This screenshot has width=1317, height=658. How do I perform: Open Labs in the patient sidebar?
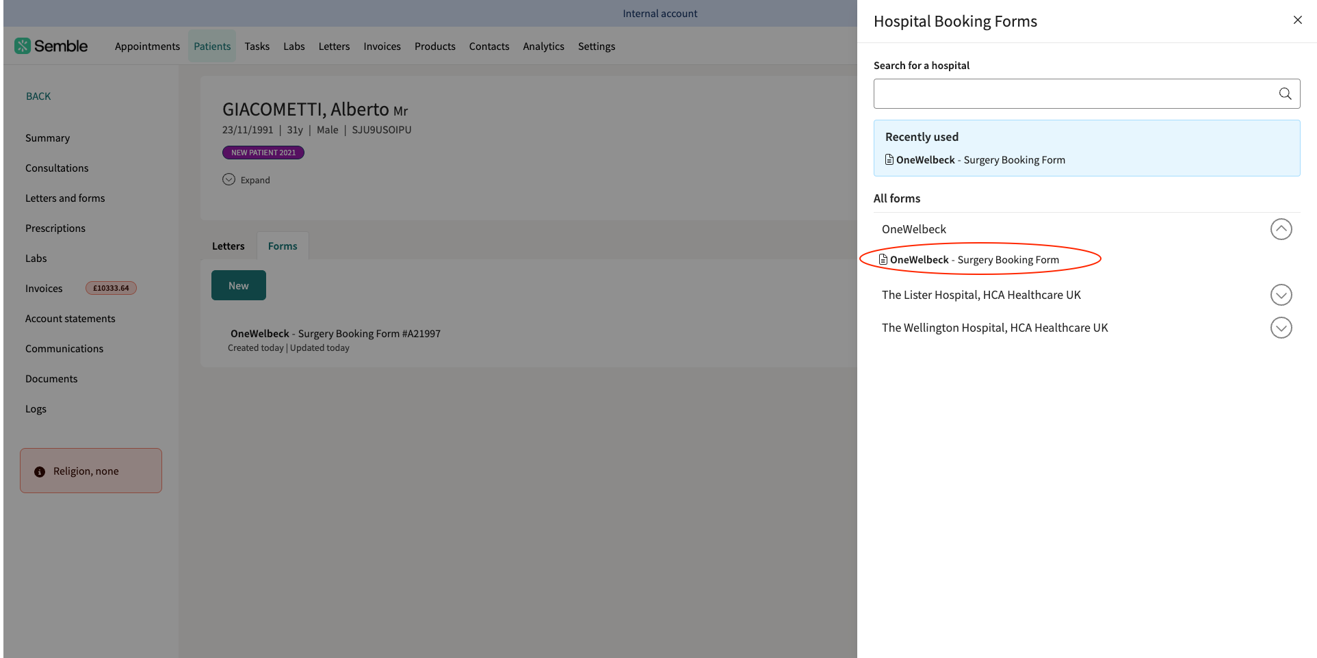coord(36,259)
